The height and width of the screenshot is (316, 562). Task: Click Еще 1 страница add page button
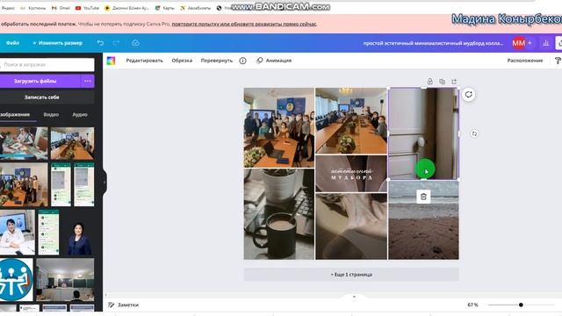(x=351, y=275)
